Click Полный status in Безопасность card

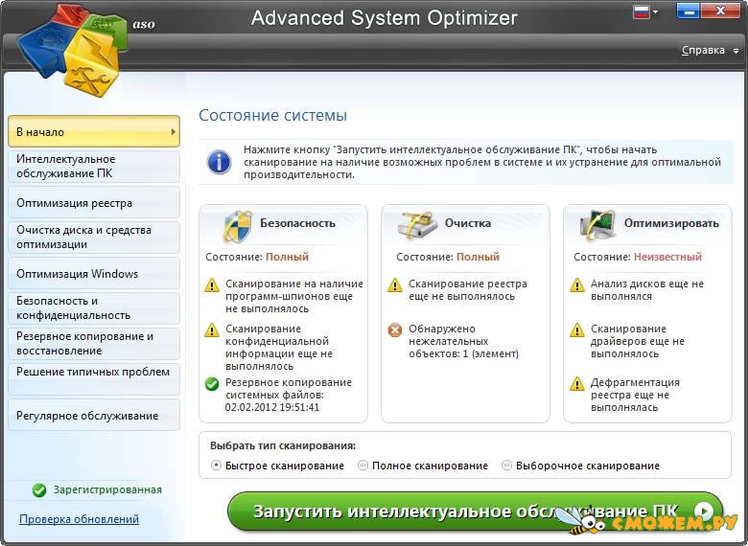[287, 257]
